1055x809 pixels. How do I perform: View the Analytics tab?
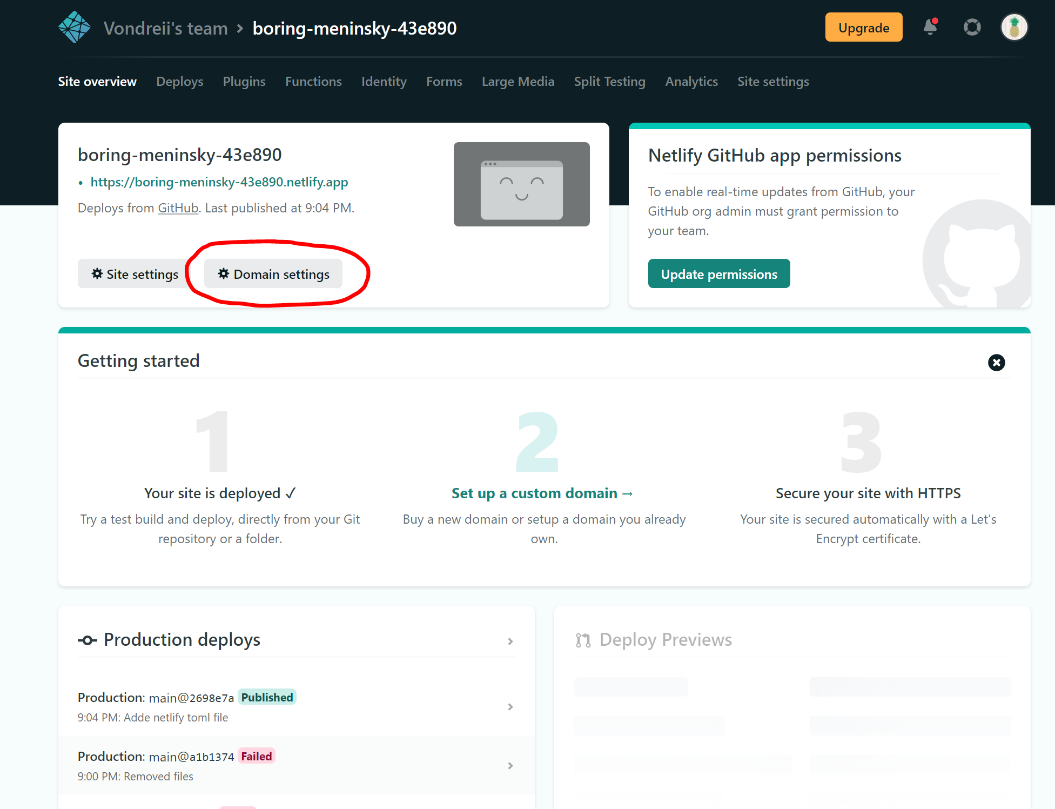[x=691, y=82]
